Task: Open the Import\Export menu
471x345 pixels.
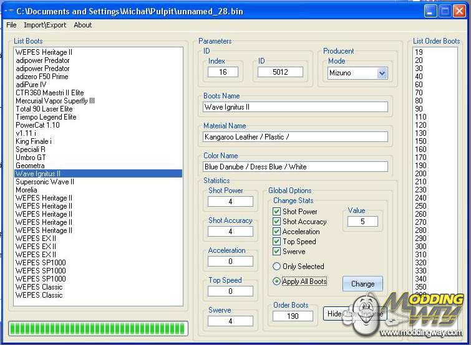Action: (45, 25)
